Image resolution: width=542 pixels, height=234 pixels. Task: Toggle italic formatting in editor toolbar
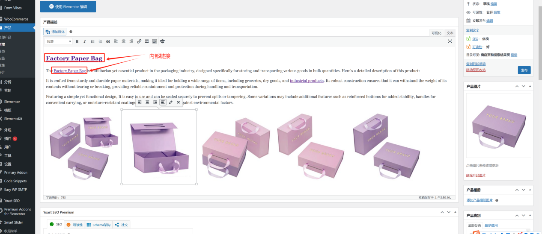click(x=85, y=41)
